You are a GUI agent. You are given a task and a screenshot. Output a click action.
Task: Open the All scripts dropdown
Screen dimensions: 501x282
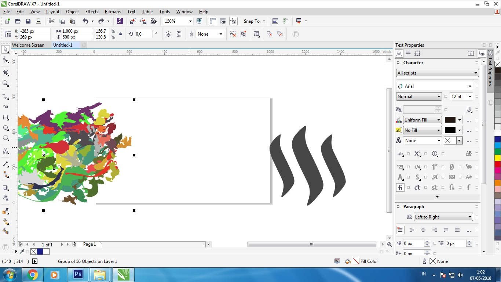(438, 73)
